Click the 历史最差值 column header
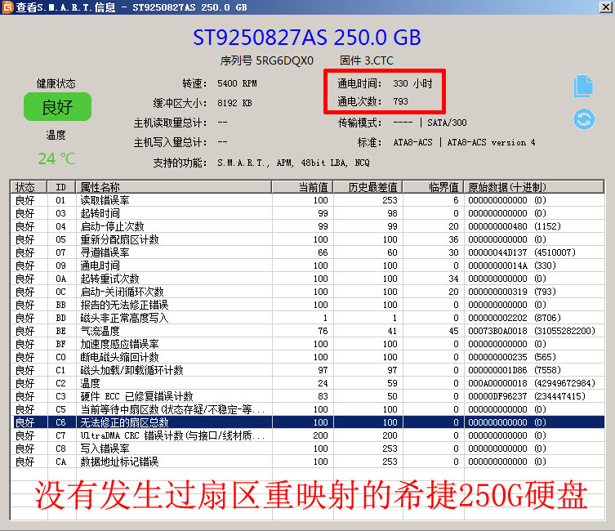The height and width of the screenshot is (531, 615). point(368,187)
